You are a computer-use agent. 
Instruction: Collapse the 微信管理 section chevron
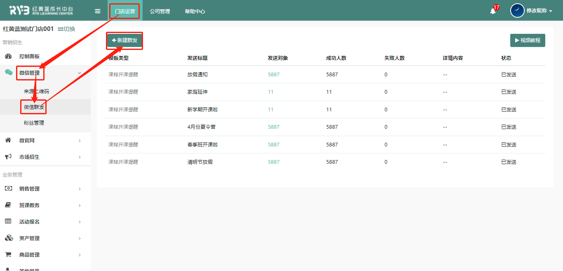[x=80, y=73]
